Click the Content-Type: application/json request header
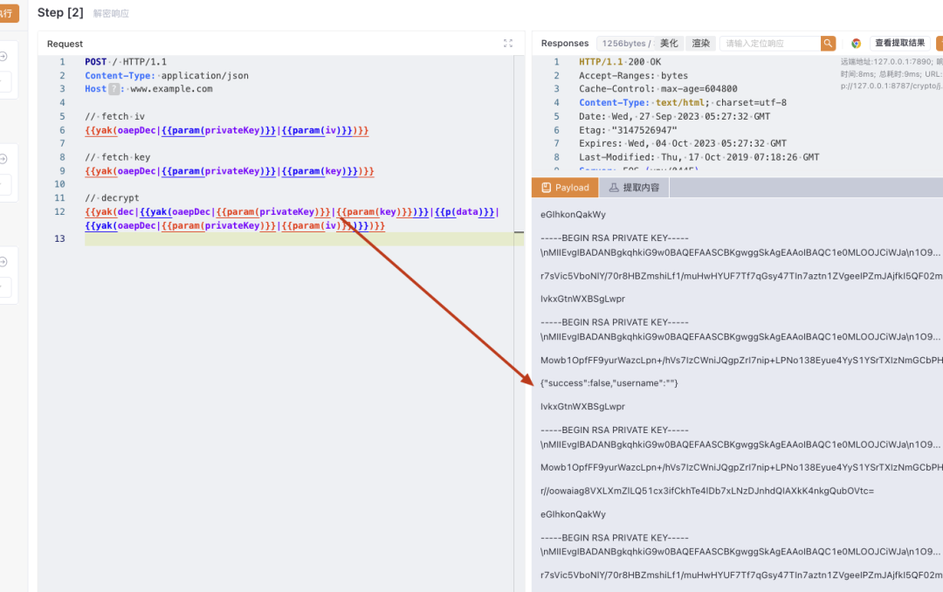The height and width of the screenshot is (592, 943). (167, 76)
